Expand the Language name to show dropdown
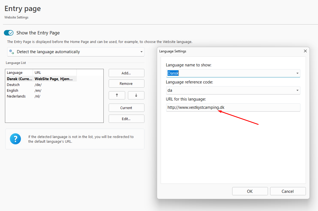 [x=297, y=73]
